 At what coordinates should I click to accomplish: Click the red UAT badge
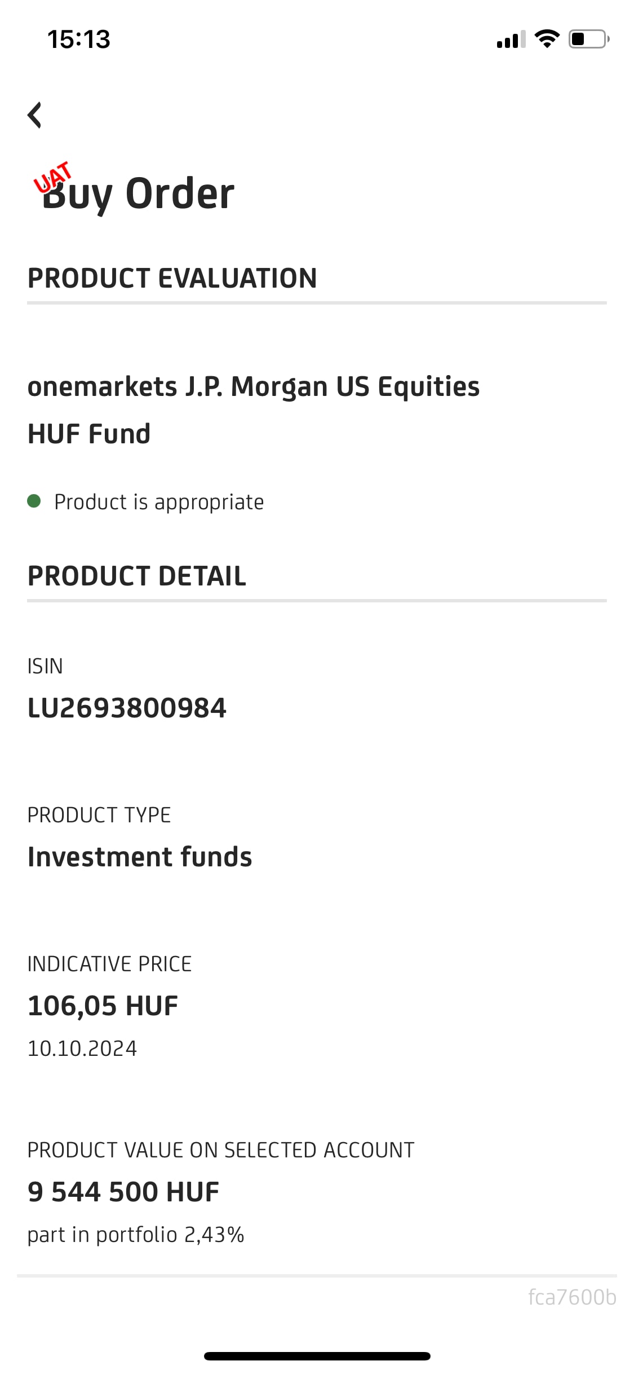coord(52,177)
